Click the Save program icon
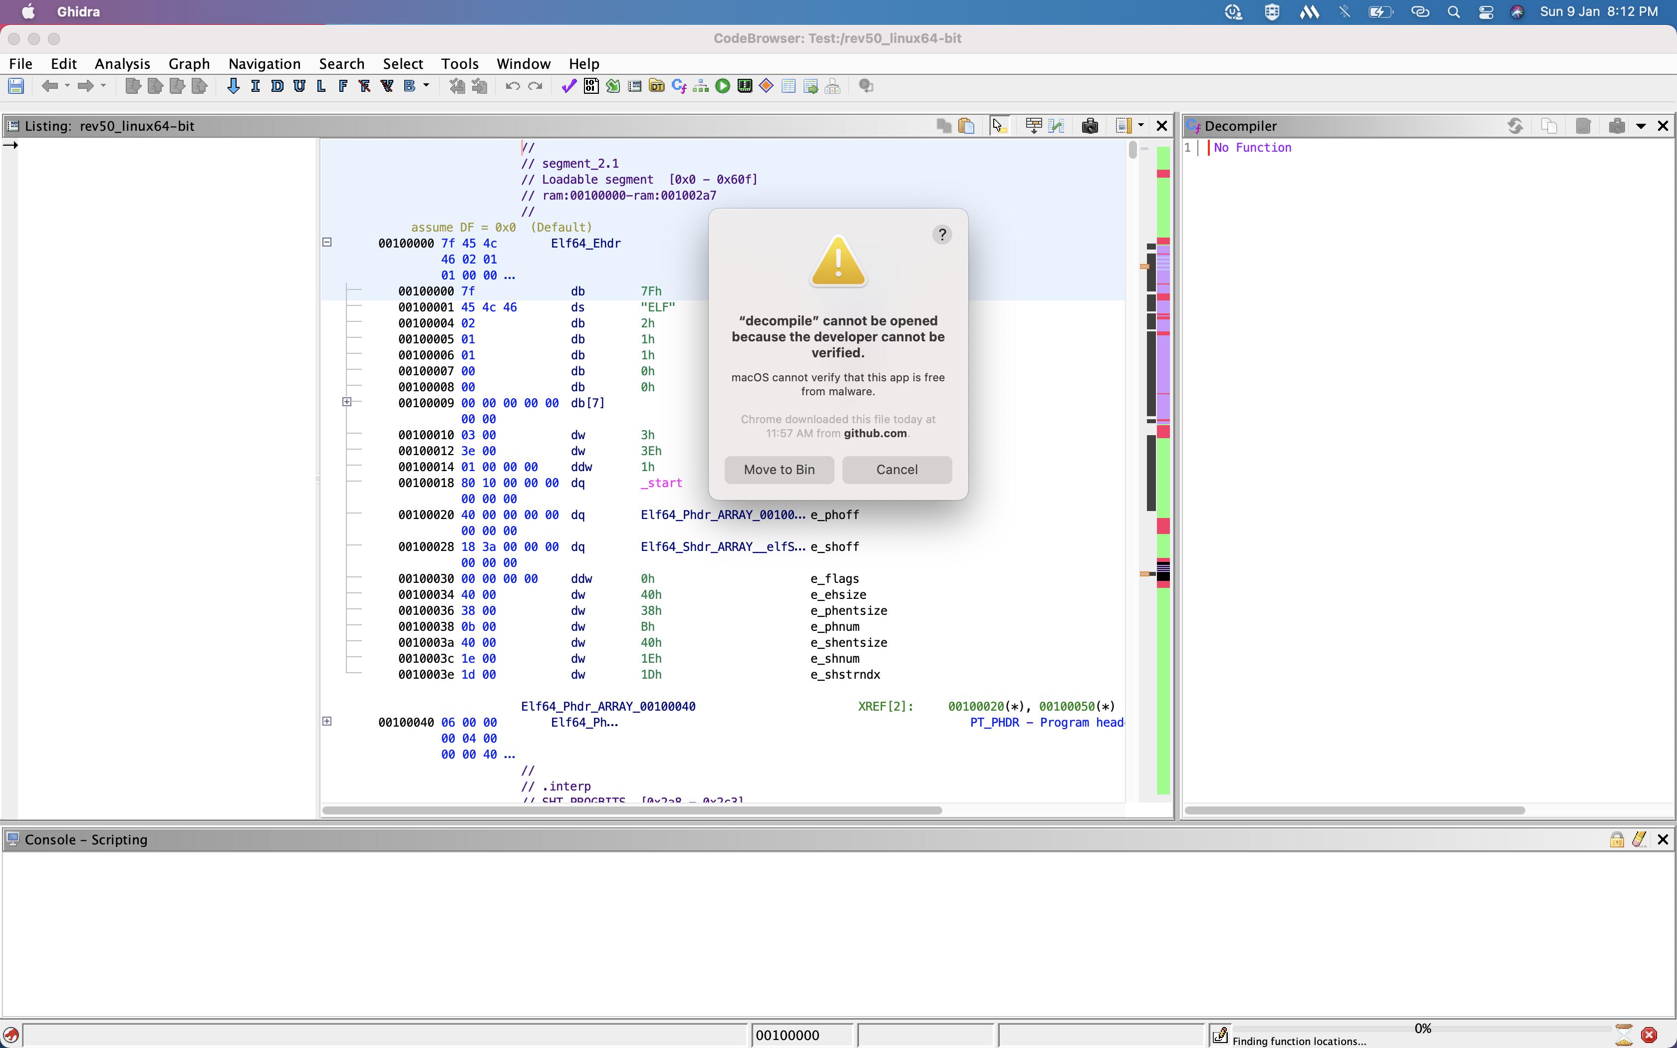 [x=16, y=86]
